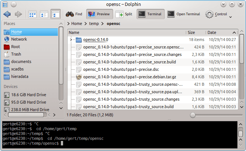Screen dimensions: 246x151
Task: Go forward with the gray arrow
Action: coord(18,14)
